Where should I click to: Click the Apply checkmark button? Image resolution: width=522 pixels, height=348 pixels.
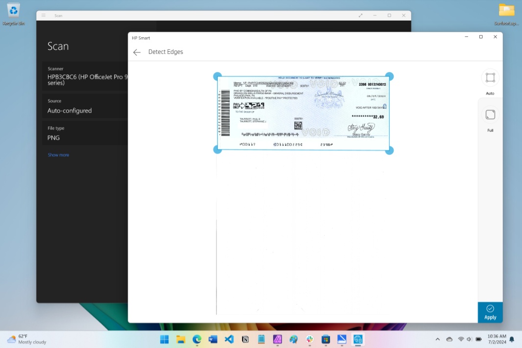490,312
